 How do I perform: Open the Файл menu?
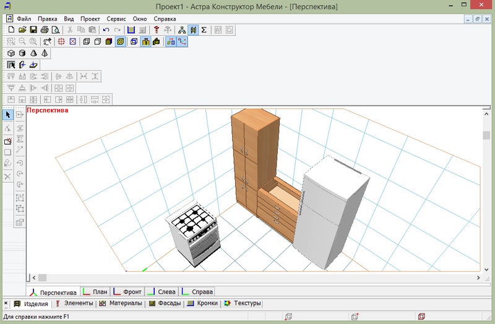point(24,19)
